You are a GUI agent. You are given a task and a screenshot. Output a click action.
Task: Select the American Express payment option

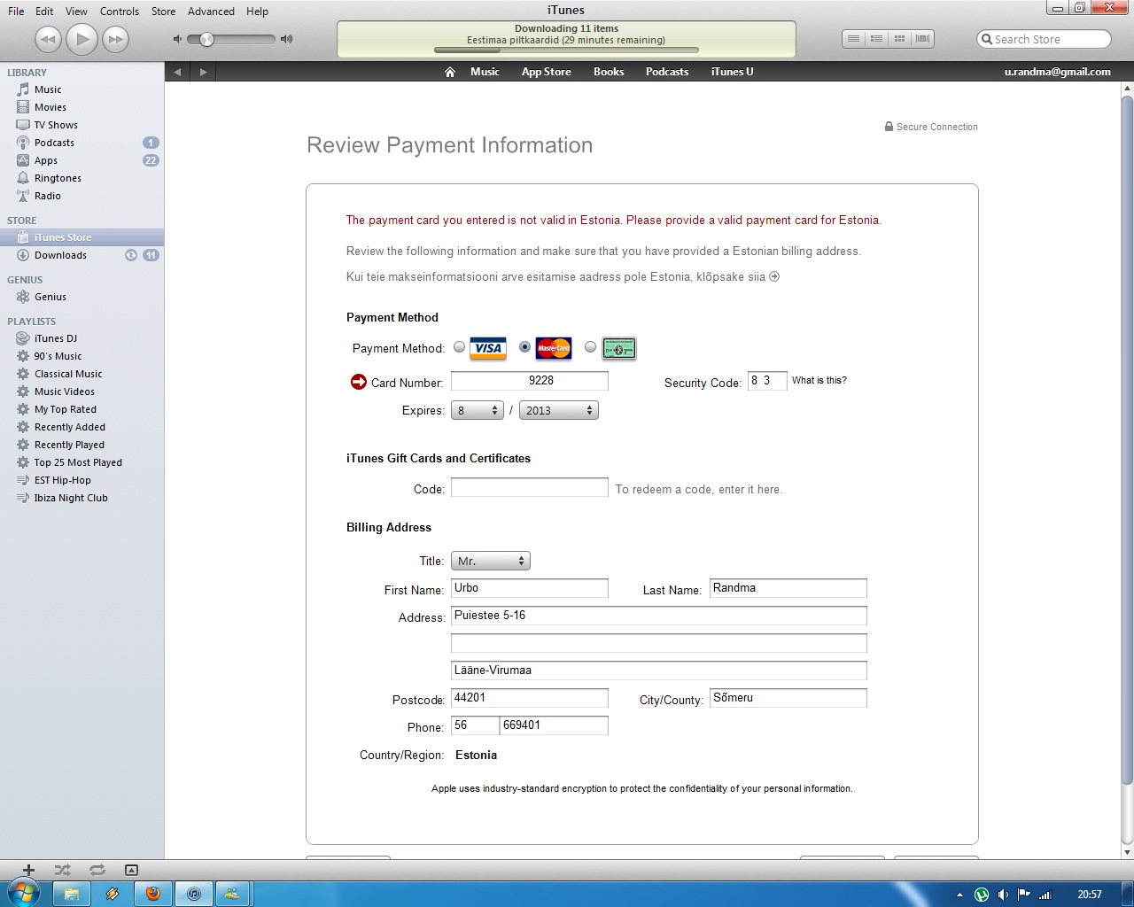click(590, 347)
